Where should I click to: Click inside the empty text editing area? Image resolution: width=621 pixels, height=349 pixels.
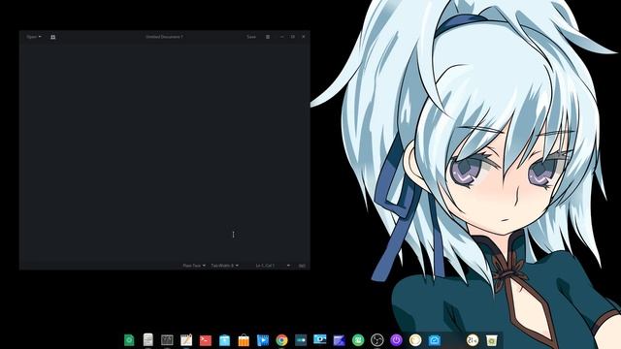[165, 152]
